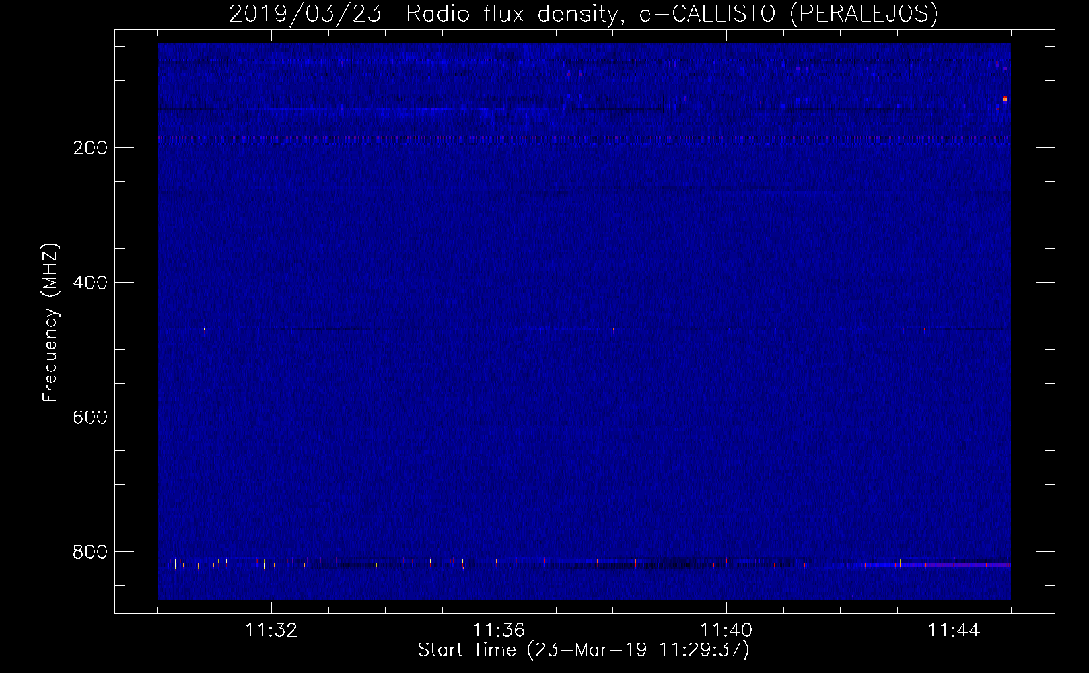Click the 400 MHz frequency tick label
1089x673 pixels.
90,283
